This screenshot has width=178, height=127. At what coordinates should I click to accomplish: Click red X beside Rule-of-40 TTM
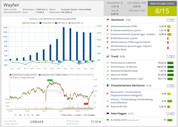tap(108, 106)
